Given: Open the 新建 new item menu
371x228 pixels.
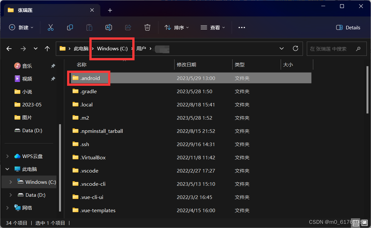Looking at the screenshot, I should [x=21, y=27].
